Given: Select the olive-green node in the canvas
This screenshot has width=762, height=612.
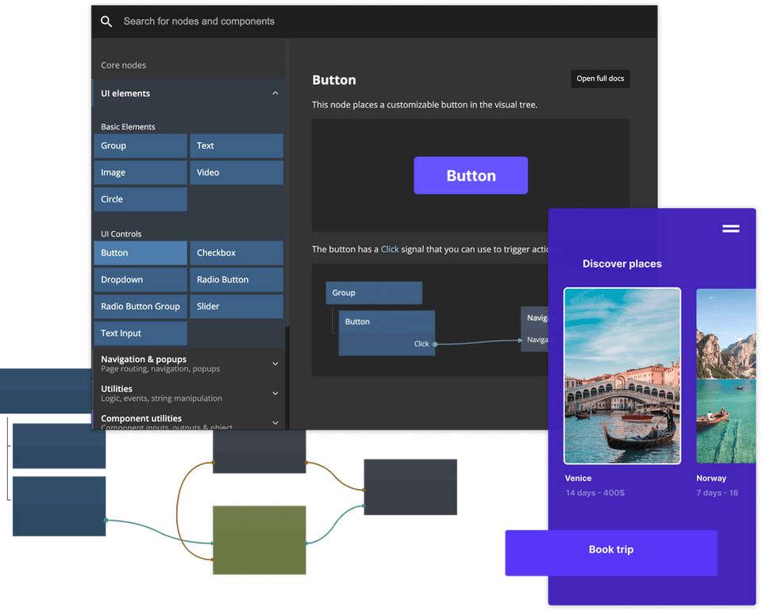Looking at the screenshot, I should pos(259,540).
